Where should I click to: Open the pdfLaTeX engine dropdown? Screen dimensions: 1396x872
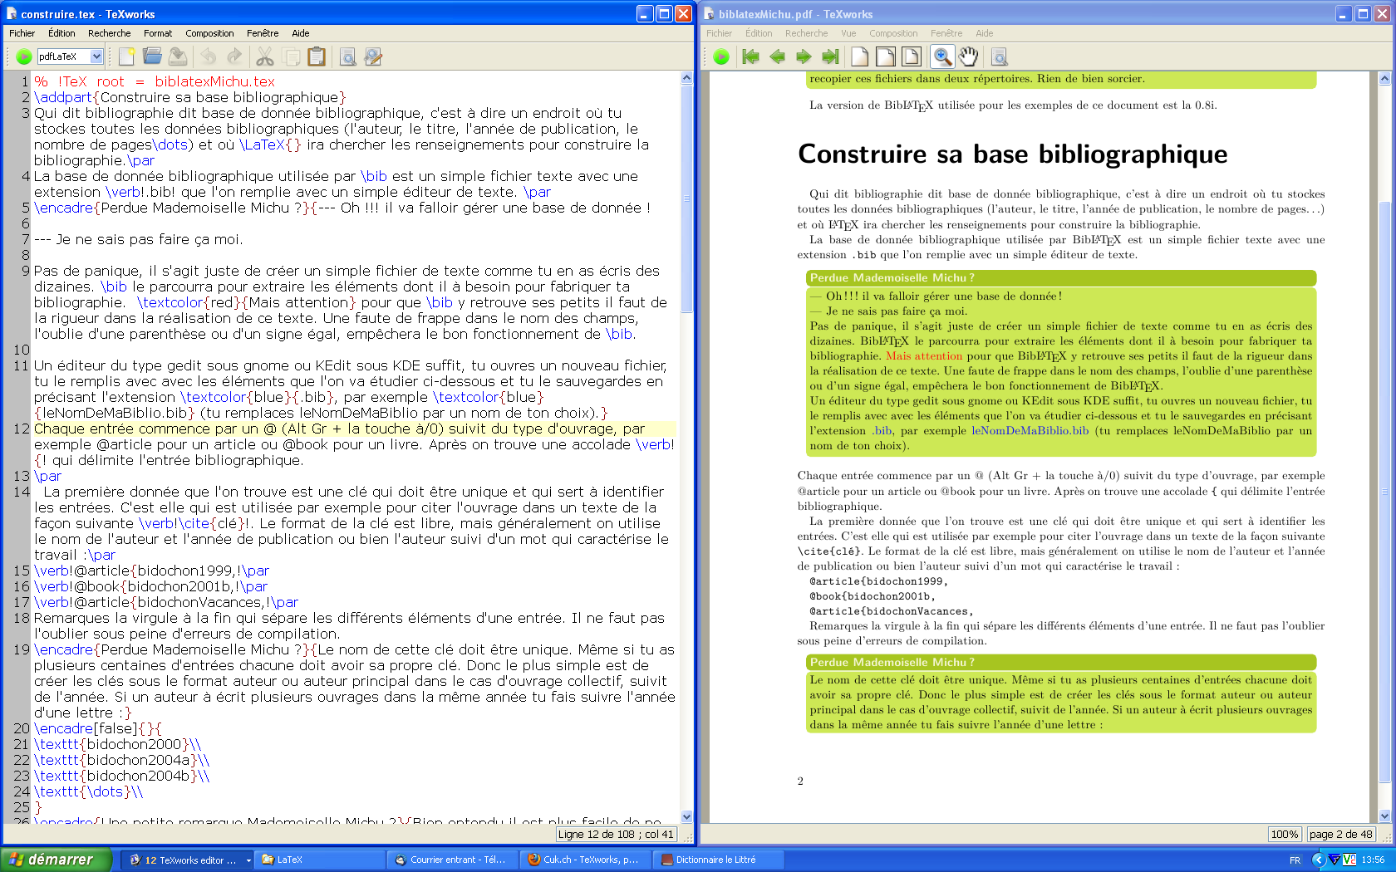96,56
